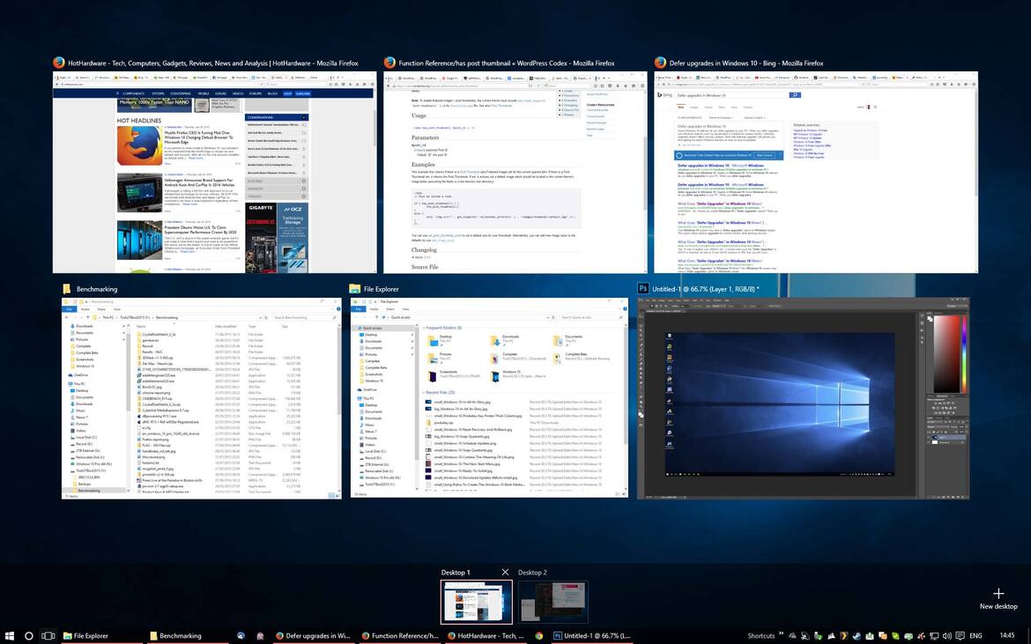Image resolution: width=1031 pixels, height=644 pixels.
Task: Click Ps icon beside Untitled-1 title
Action: pos(643,288)
